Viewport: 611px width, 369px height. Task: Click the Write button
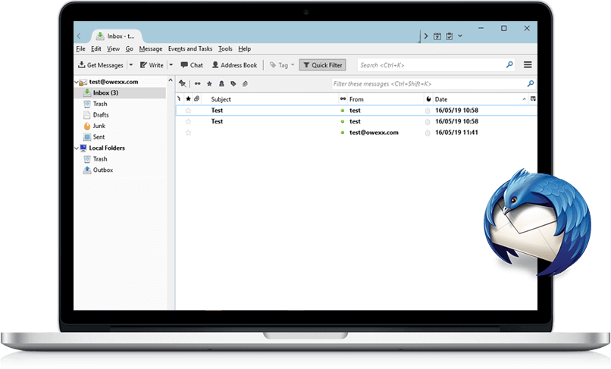[x=152, y=65]
